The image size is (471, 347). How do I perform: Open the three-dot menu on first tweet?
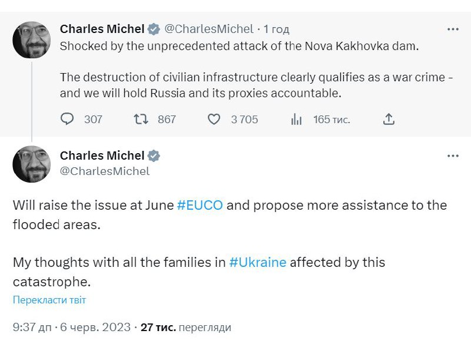click(453, 29)
